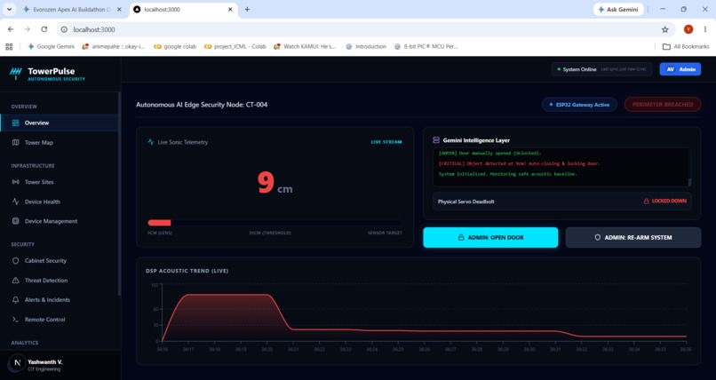
Task: Click the Device Health pulse icon
Action: [15, 202]
